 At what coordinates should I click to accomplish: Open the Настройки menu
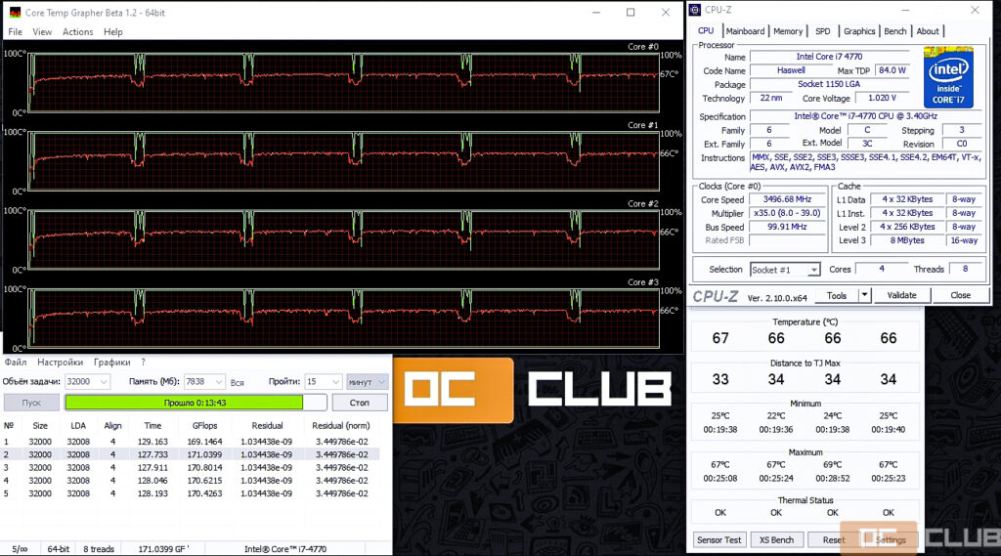(x=60, y=363)
